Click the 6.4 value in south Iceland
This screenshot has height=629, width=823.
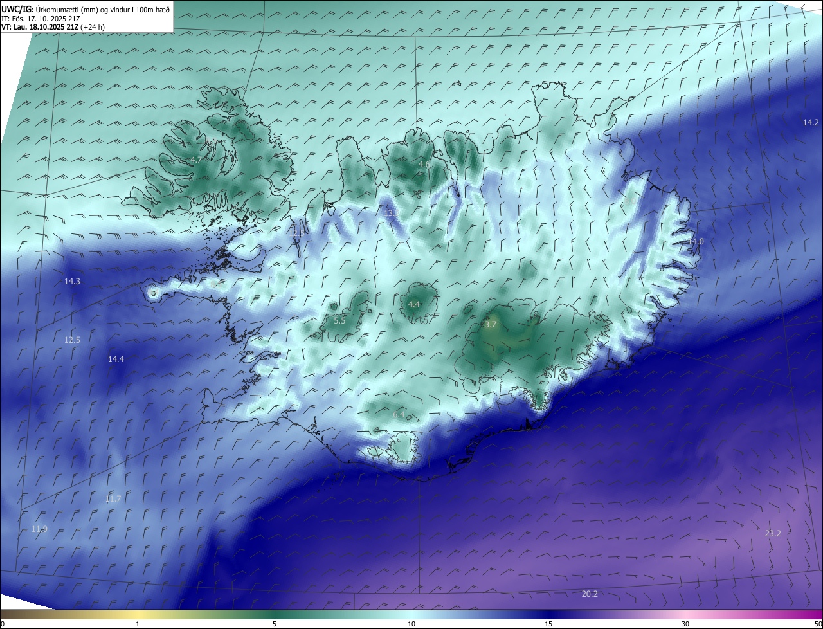[x=399, y=415]
